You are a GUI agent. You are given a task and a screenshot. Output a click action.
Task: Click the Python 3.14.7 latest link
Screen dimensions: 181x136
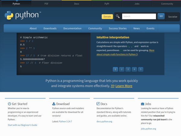[65, 121]
